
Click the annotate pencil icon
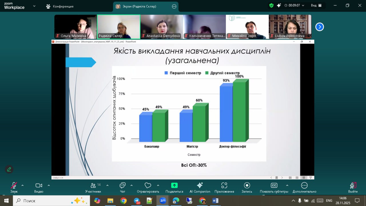9,169
